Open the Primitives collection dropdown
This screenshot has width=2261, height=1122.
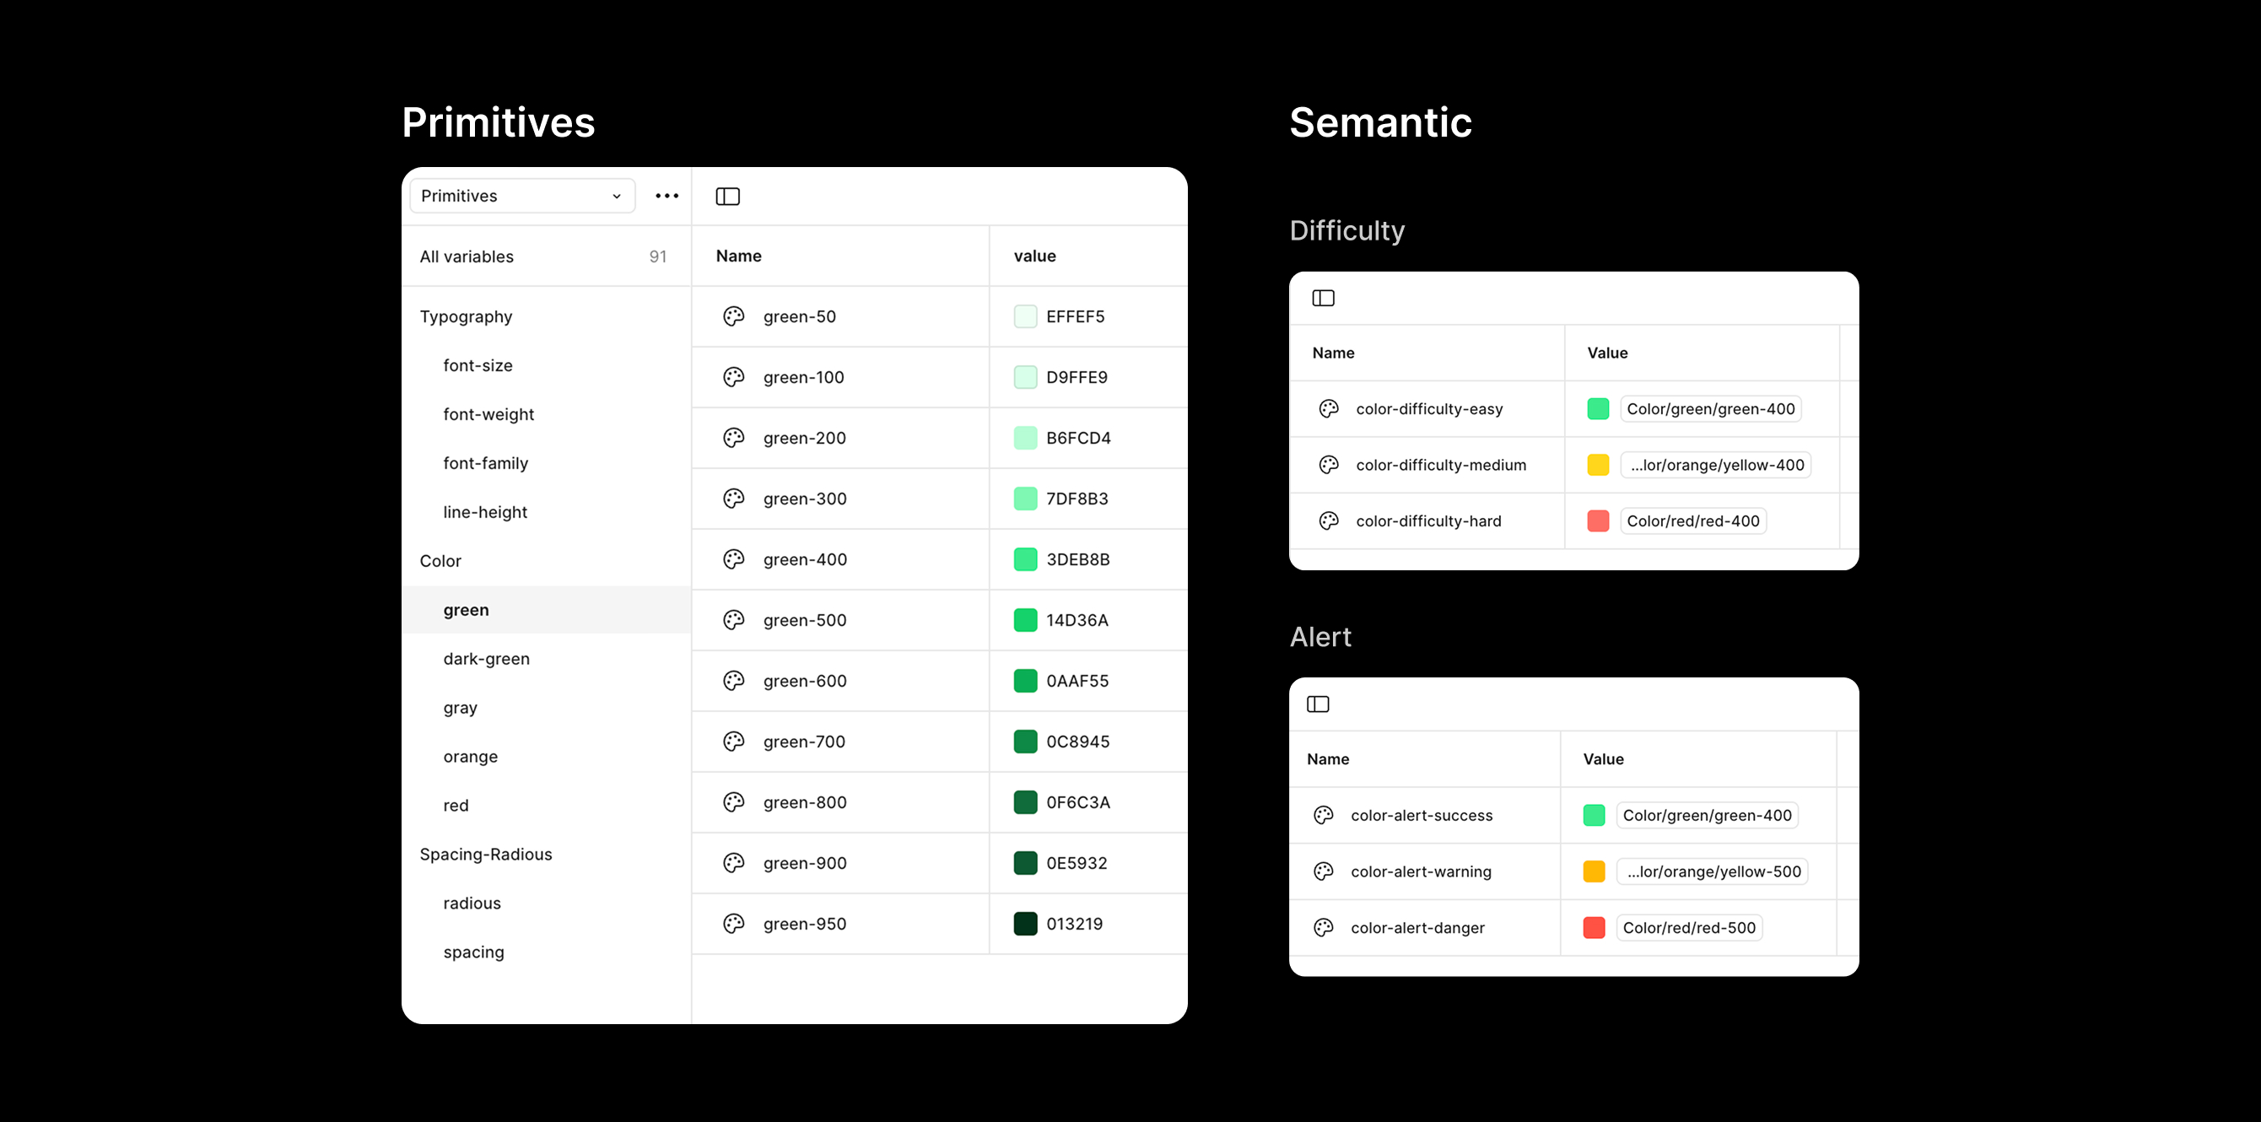click(521, 196)
